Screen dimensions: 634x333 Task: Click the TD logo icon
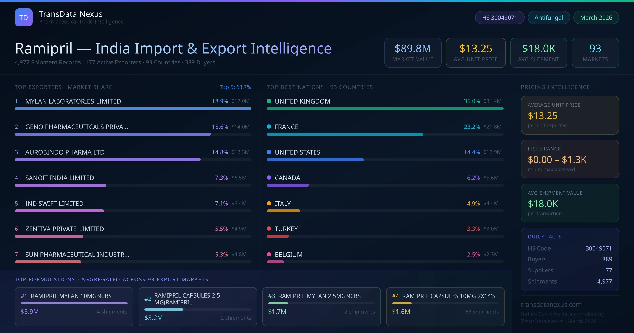coord(24,17)
